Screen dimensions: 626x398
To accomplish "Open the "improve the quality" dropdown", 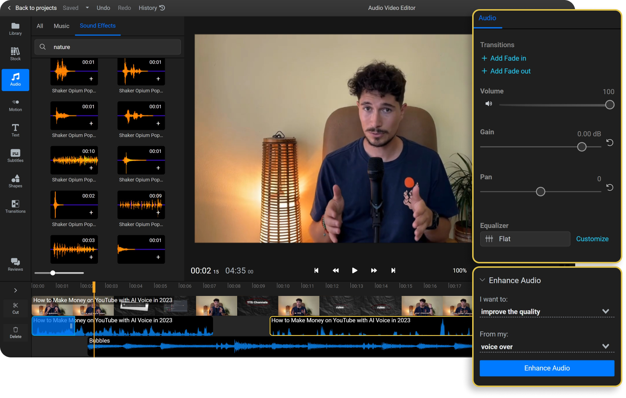I will coord(547,311).
